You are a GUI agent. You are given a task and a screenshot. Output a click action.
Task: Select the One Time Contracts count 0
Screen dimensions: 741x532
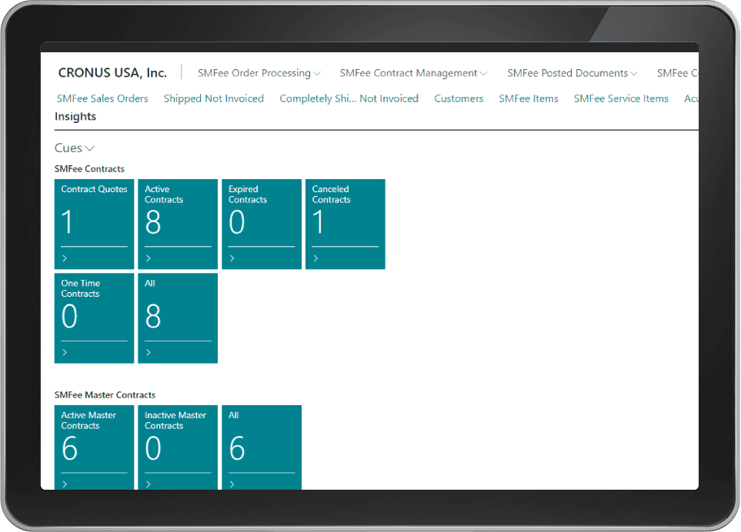click(x=69, y=316)
